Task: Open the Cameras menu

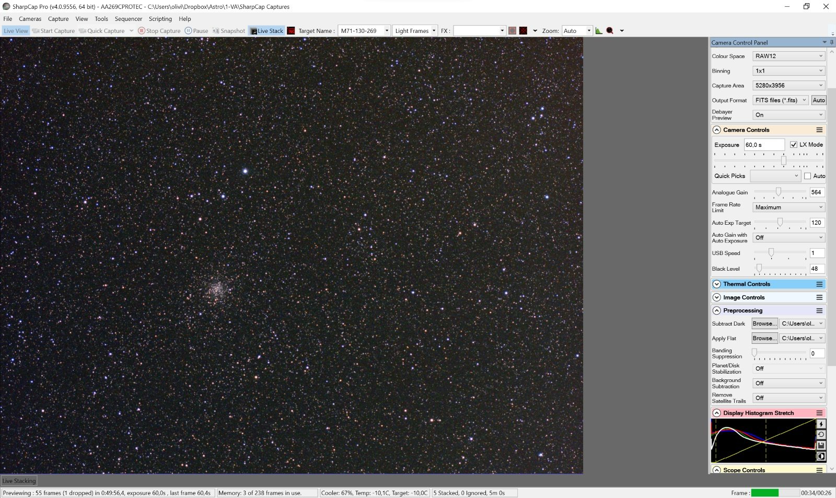Action: tap(30, 19)
